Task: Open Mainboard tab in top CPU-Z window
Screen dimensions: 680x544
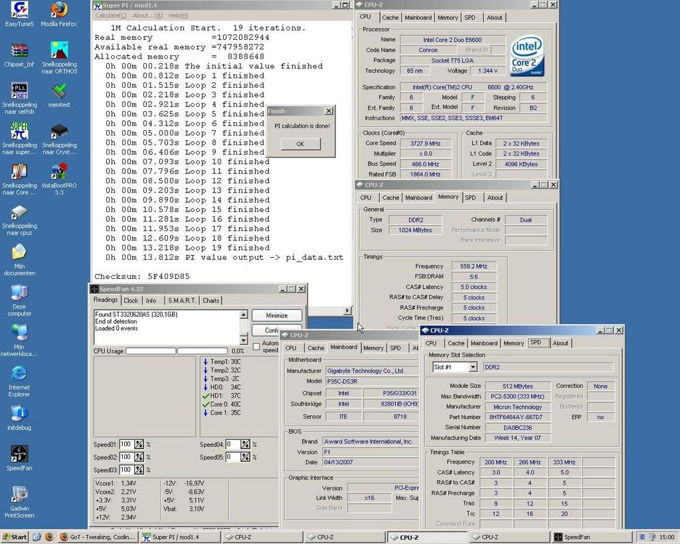Action: pos(418,17)
